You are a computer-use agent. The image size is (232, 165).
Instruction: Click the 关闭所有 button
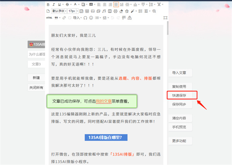(x=36, y=88)
